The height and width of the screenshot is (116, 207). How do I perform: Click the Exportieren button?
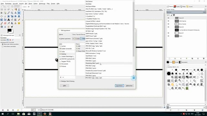pos(119,86)
